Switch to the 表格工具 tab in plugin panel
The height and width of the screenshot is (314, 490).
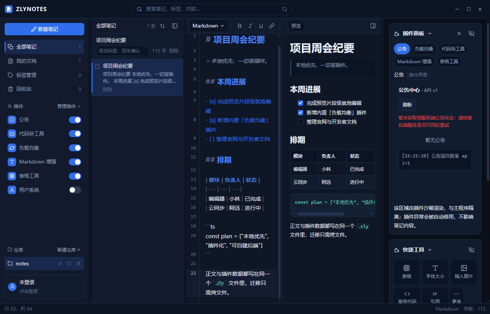pyautogui.click(x=449, y=61)
